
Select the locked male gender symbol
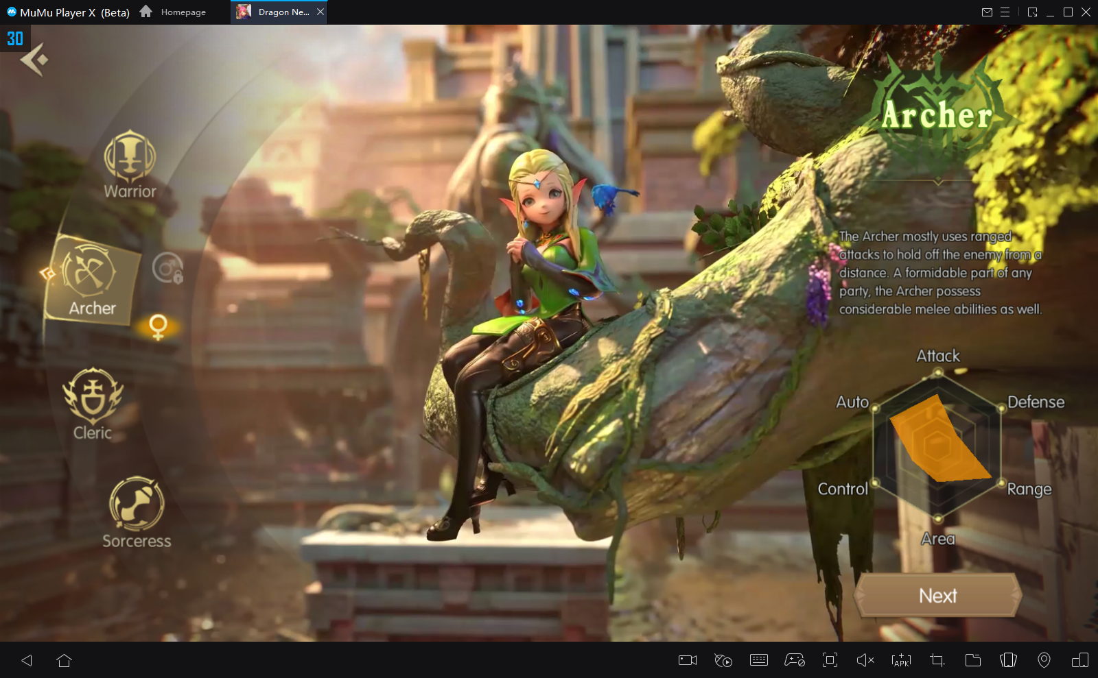click(x=167, y=268)
